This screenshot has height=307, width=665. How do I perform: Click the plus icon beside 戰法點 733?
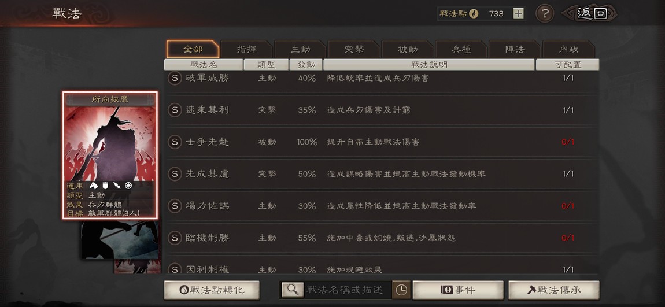(x=518, y=13)
